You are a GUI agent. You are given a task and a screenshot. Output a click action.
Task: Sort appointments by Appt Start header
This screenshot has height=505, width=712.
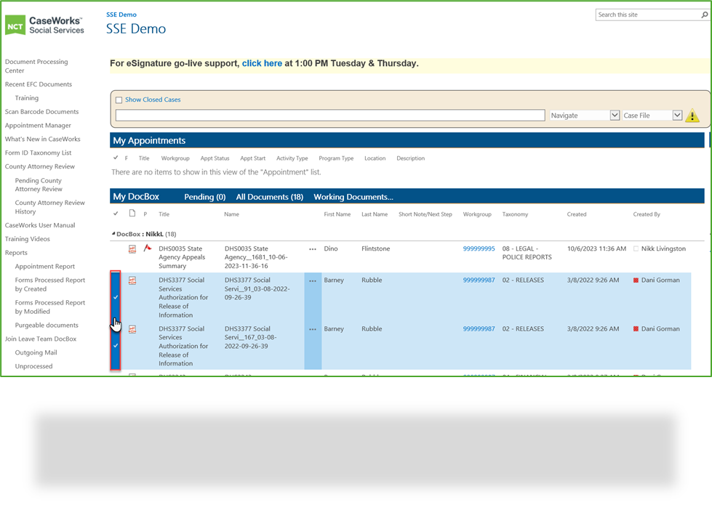pos(253,158)
